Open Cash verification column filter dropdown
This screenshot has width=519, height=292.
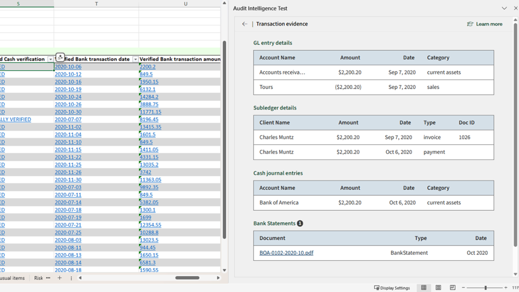50,59
